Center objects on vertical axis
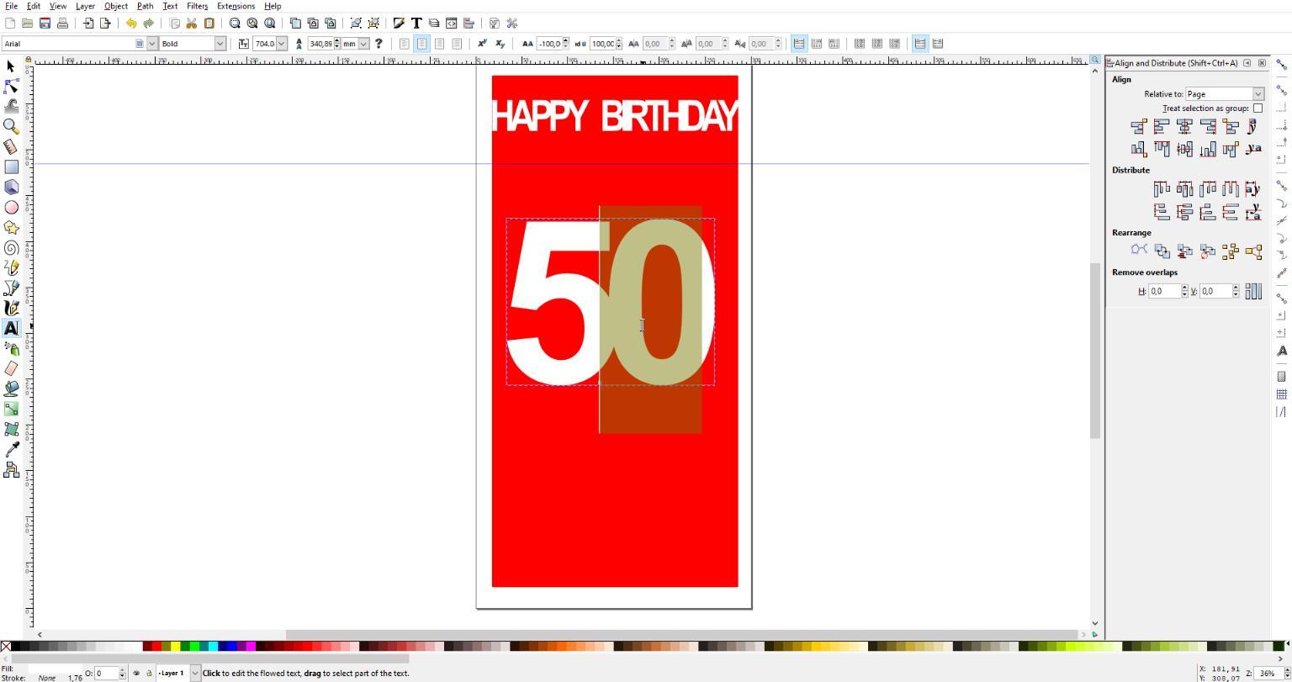 (1184, 127)
